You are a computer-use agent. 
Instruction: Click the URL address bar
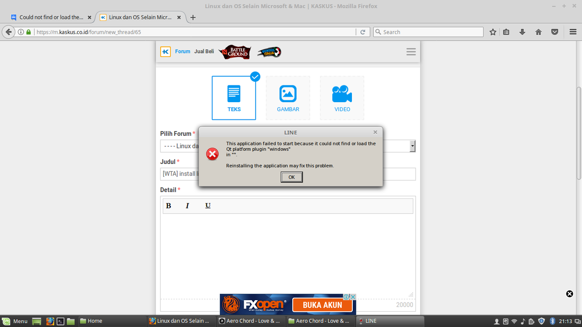[195, 32]
